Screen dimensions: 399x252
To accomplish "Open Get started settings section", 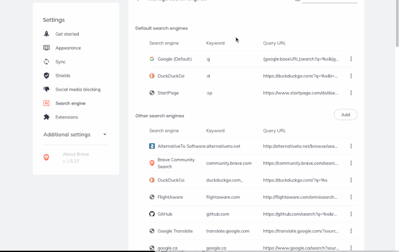I will [67, 34].
